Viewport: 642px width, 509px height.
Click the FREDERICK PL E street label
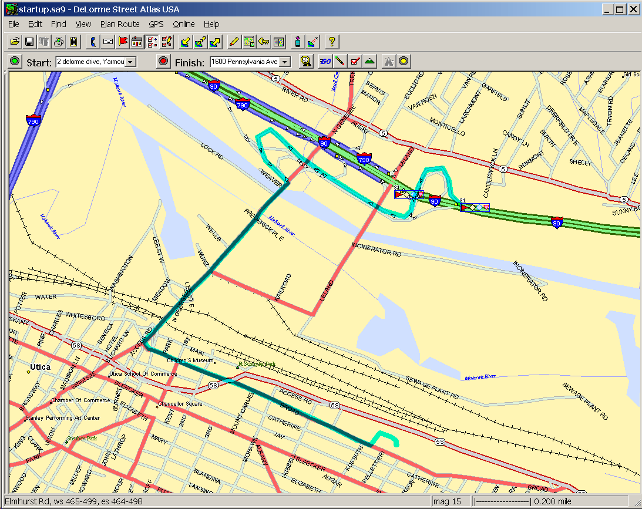tap(264, 224)
